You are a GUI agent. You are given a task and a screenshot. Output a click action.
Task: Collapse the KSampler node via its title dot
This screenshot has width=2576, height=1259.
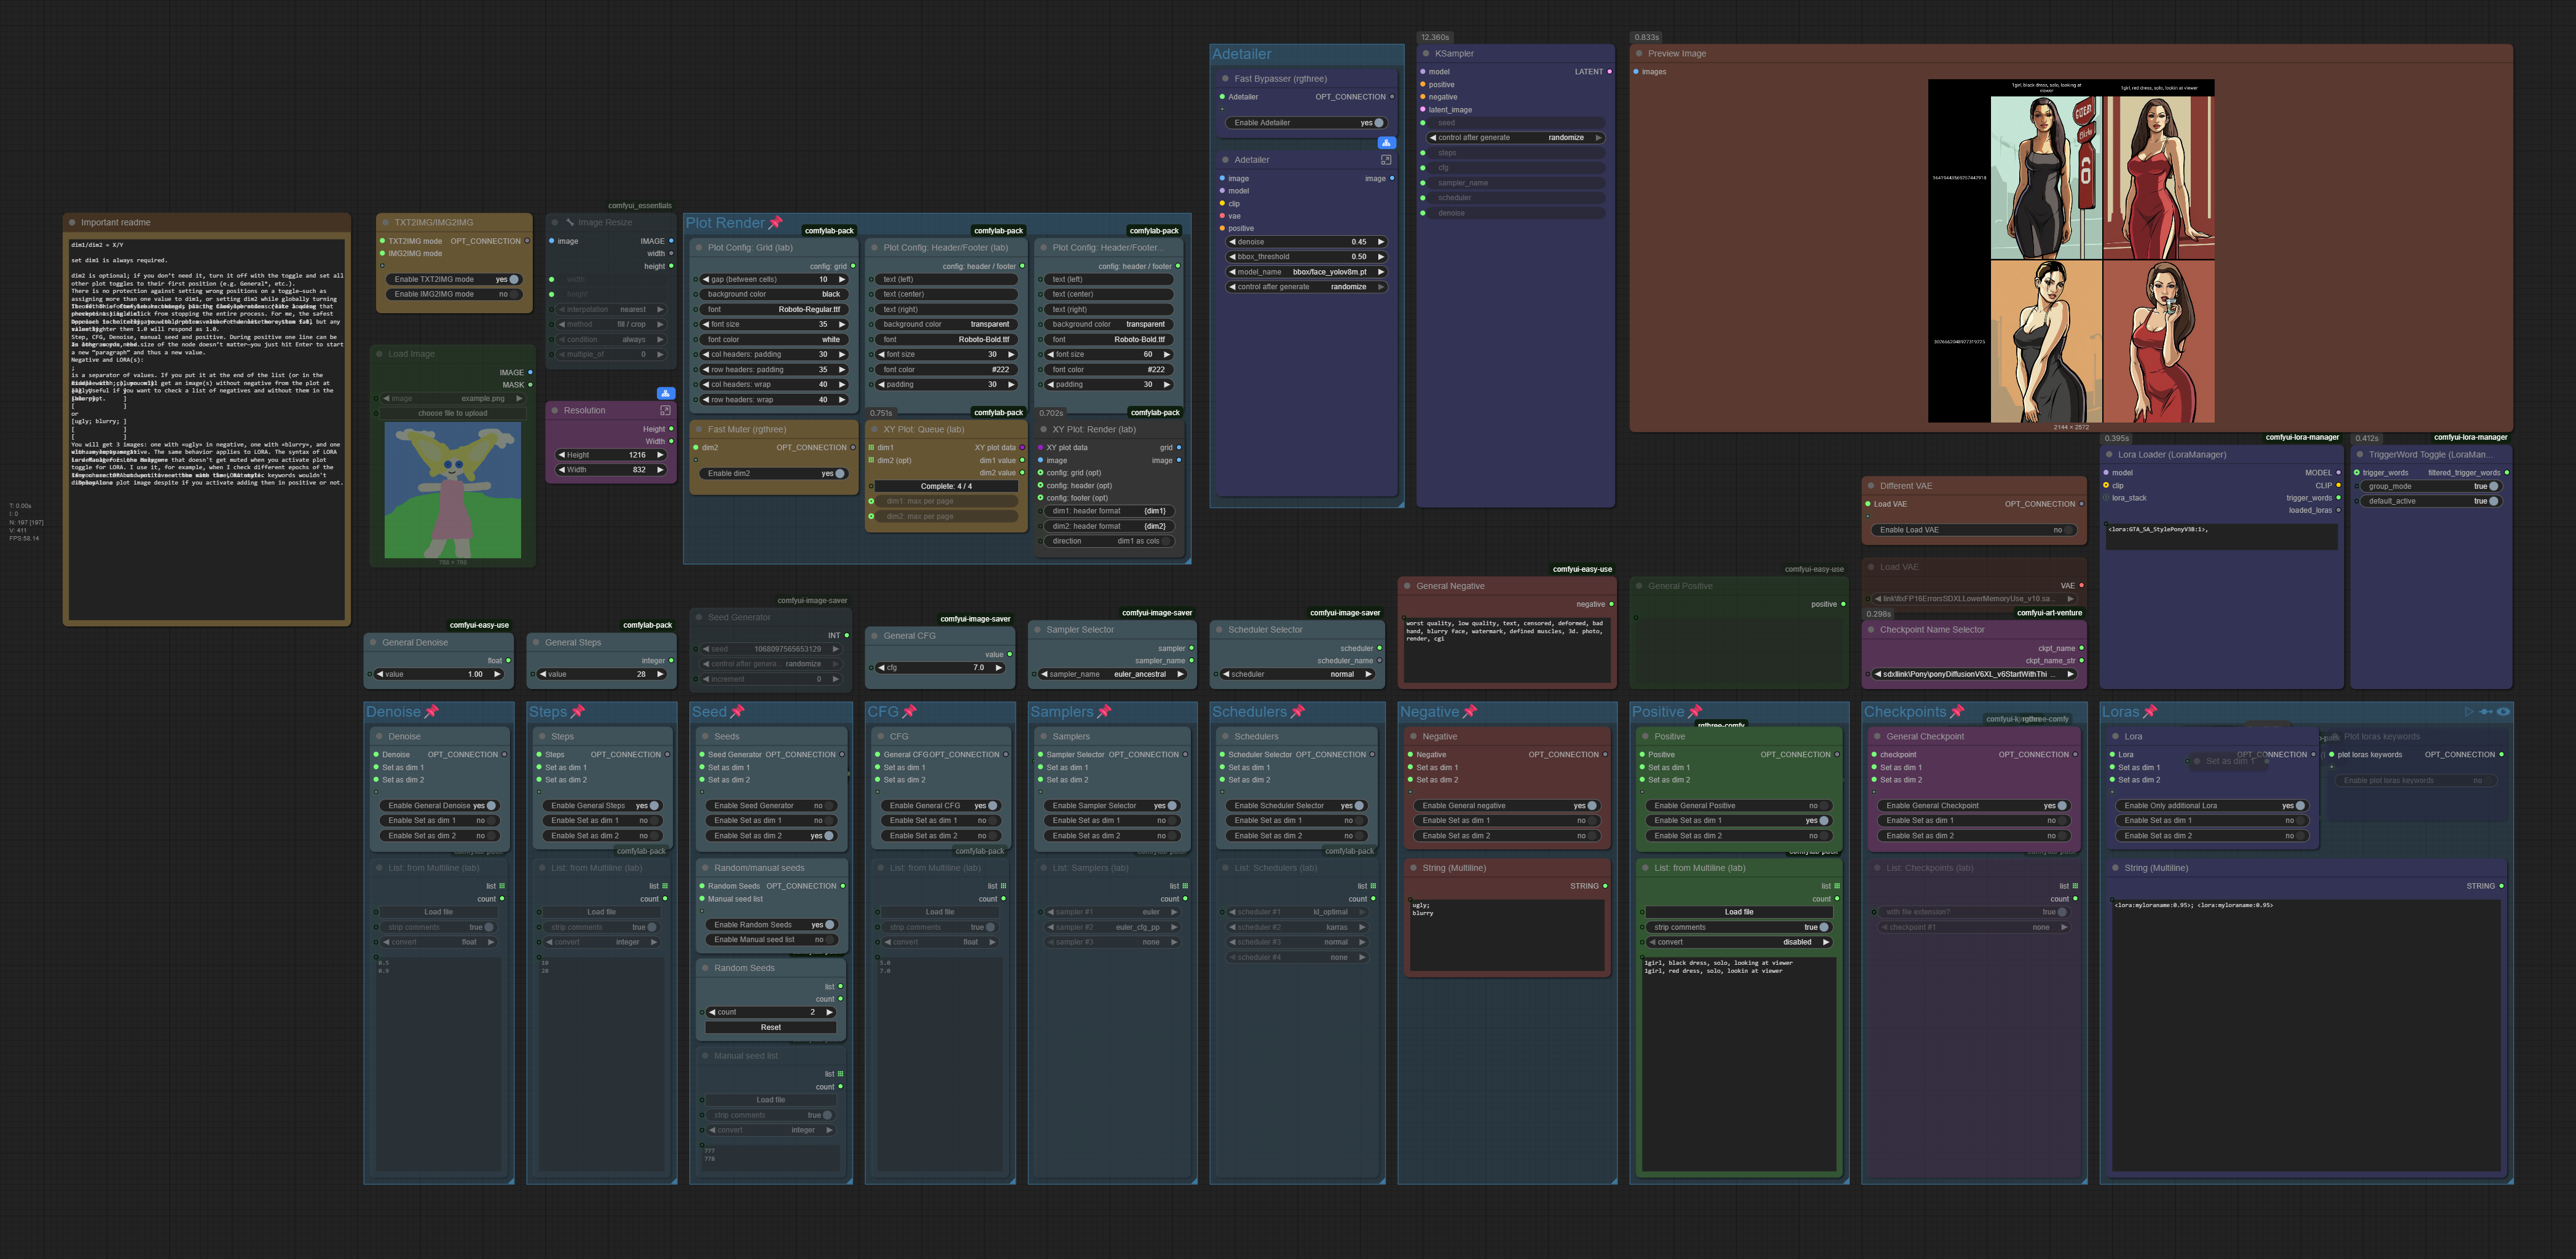(x=1426, y=54)
